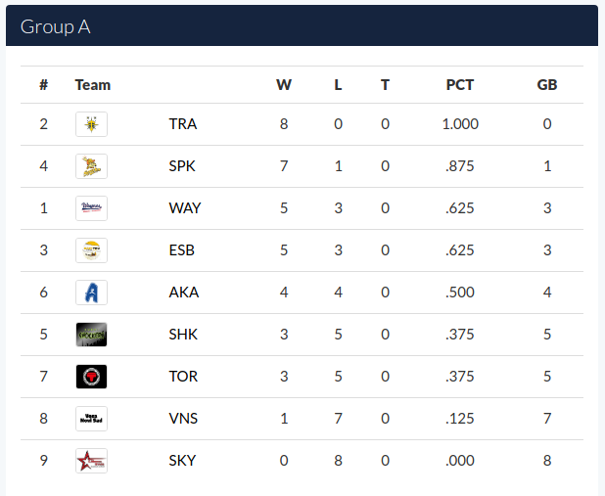The width and height of the screenshot is (605, 496).
Task: Open the SKY red star logo
Action: tap(91, 461)
